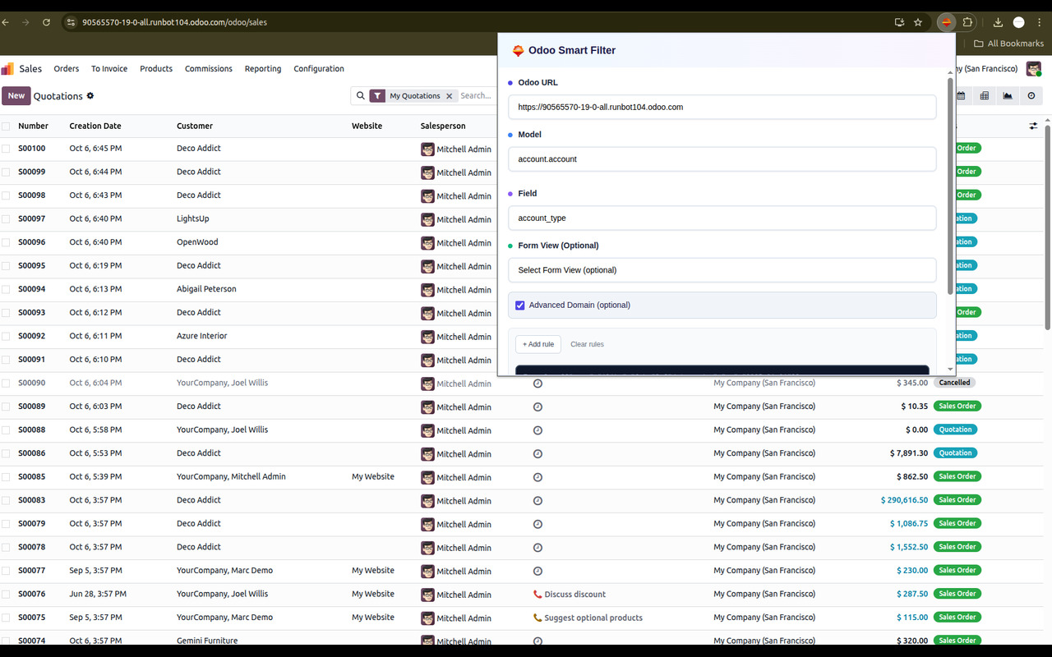Click into the Field input account_type
The width and height of the screenshot is (1052, 657).
[x=722, y=218]
